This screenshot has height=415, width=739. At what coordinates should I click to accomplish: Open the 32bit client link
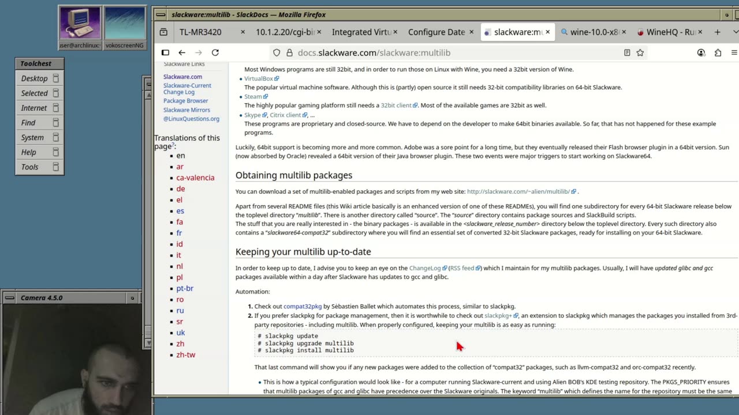398,105
